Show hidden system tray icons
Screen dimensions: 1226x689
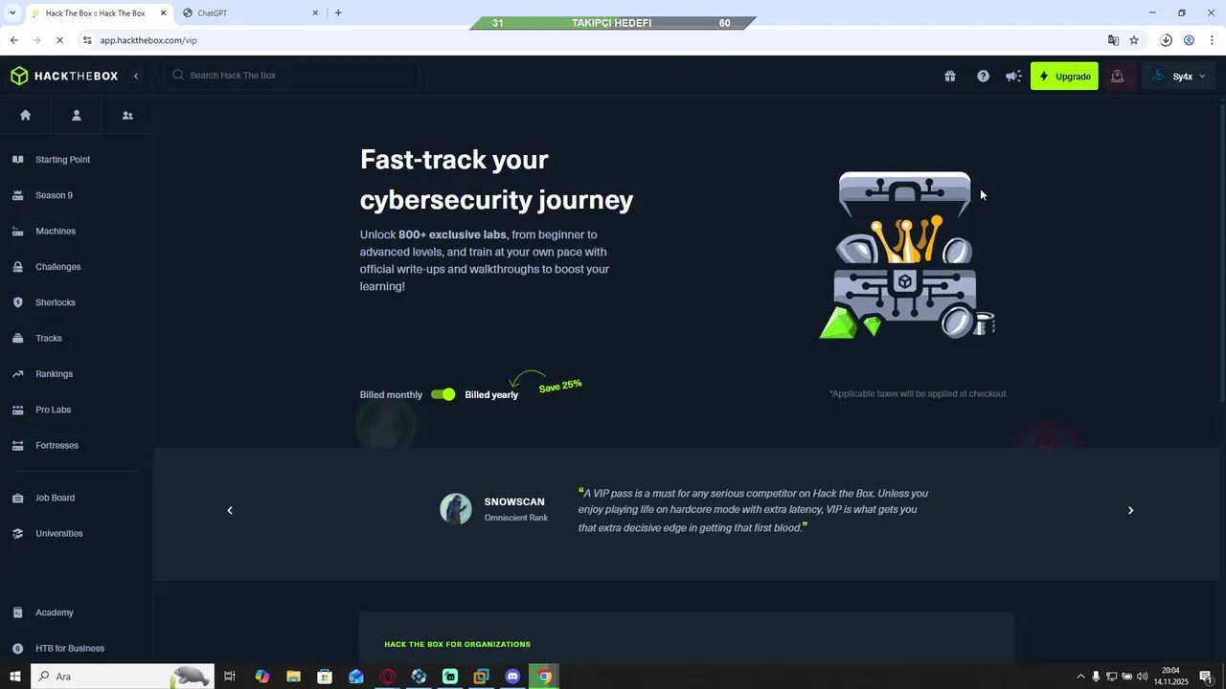[x=1081, y=677]
